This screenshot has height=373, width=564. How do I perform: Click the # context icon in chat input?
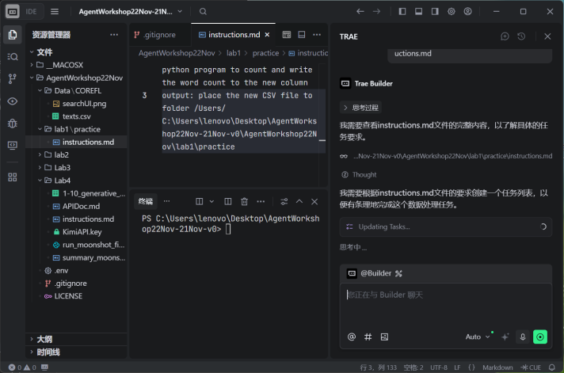[x=368, y=337]
